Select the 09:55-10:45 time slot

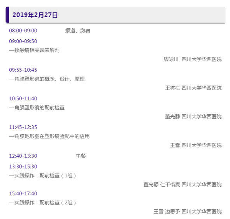(23, 70)
